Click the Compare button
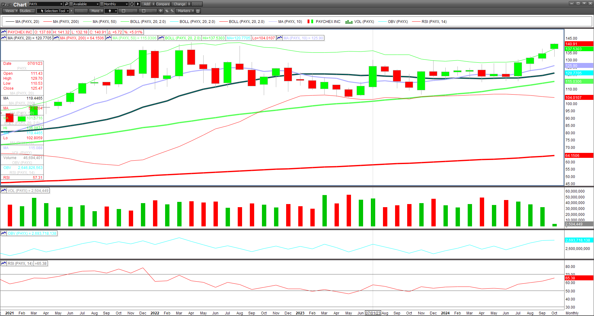Image resolution: width=594 pixels, height=316 pixels. (163, 4)
